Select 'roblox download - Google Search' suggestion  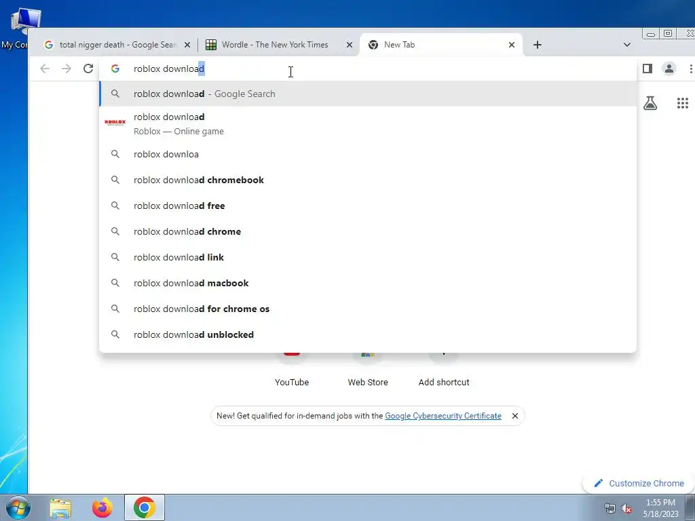(x=368, y=94)
